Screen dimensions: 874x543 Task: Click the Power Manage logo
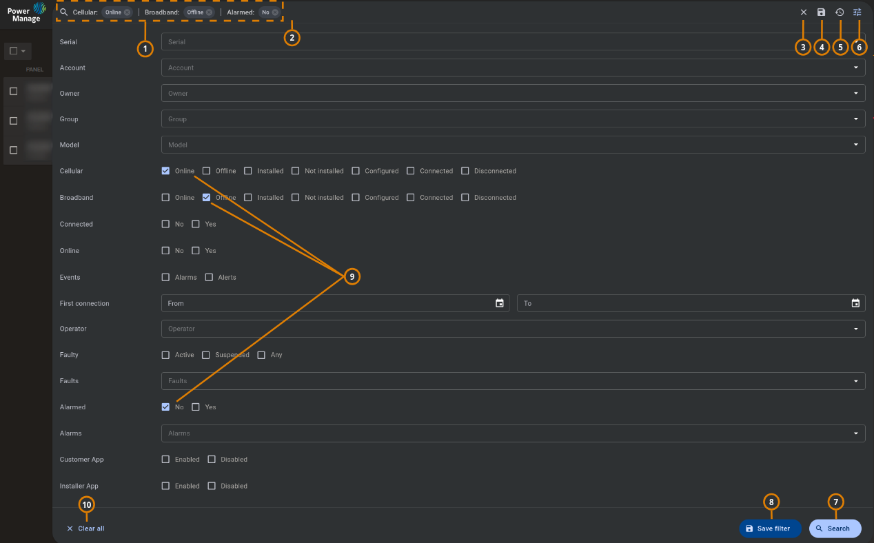tap(26, 13)
